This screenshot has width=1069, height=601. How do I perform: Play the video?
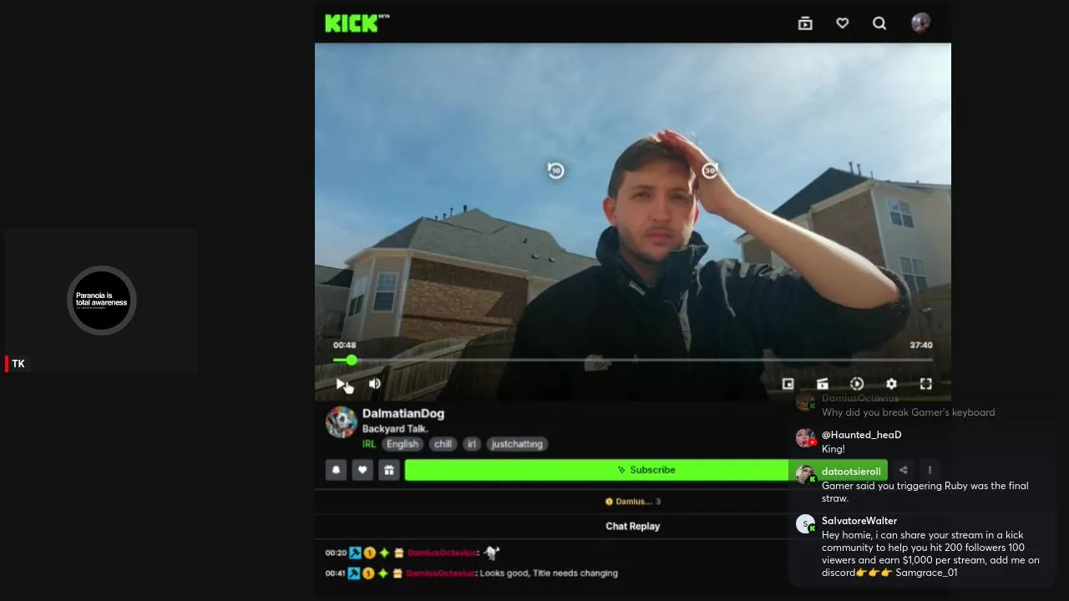[x=341, y=384]
